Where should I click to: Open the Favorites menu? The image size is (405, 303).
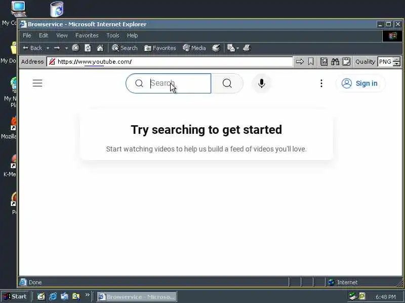point(87,35)
